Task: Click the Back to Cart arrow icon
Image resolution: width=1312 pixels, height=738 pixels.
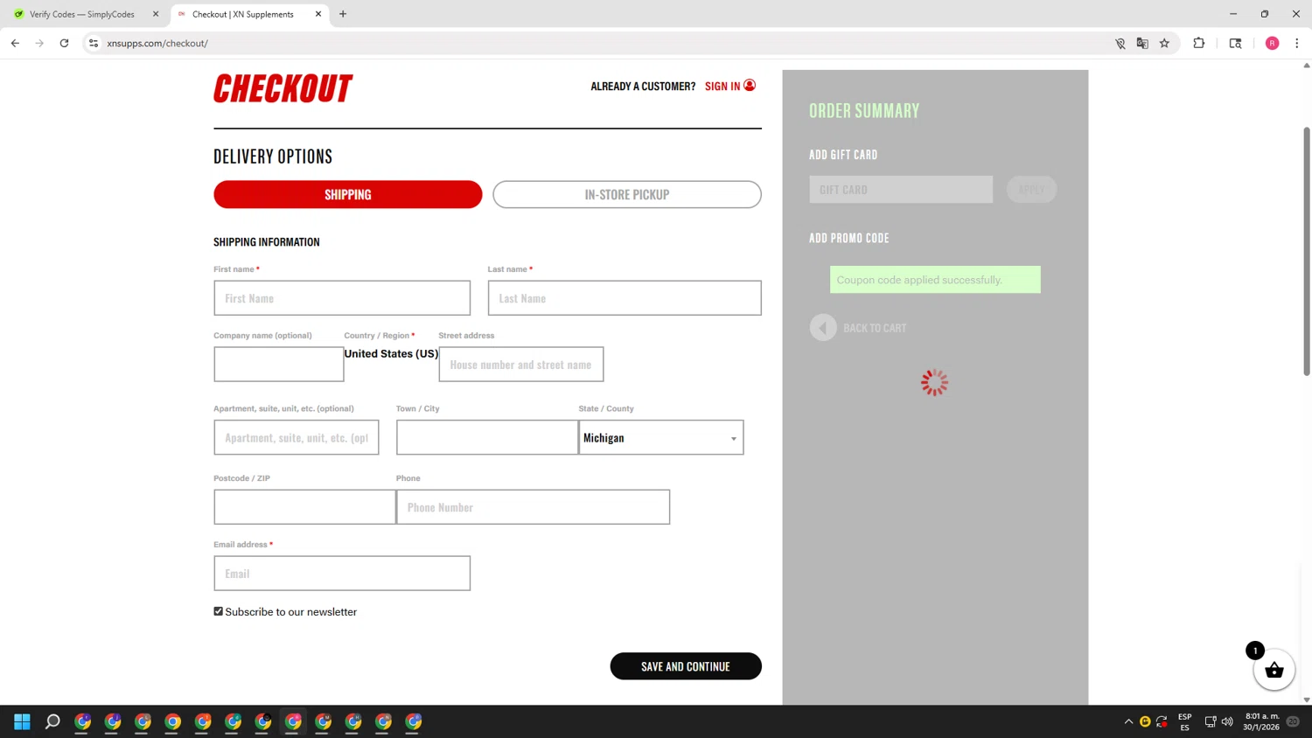Action: click(x=823, y=328)
